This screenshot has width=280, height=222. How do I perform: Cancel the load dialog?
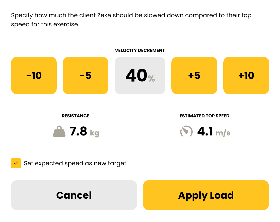[x=74, y=195]
